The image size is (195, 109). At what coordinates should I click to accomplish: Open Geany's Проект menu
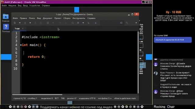tap(58, 18)
